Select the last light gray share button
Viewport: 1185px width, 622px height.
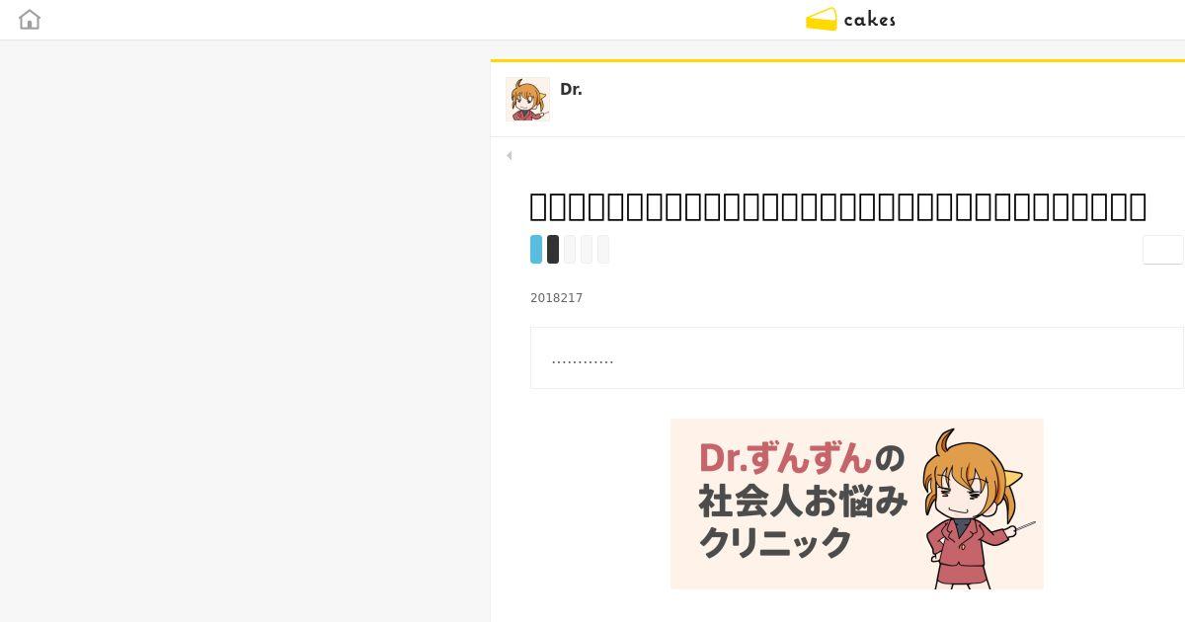[603, 249]
